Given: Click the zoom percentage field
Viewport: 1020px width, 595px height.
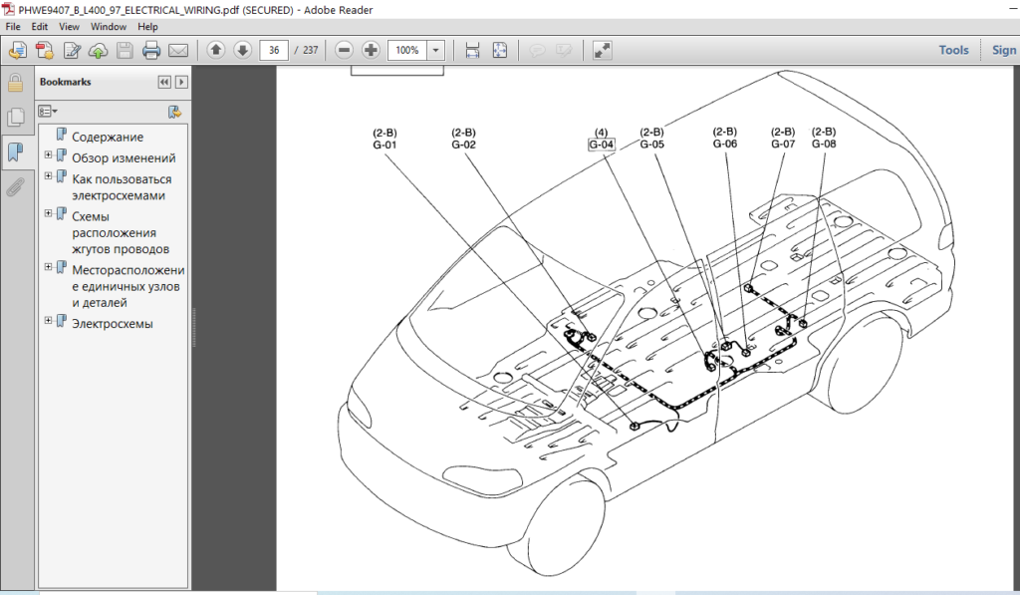Looking at the screenshot, I should click(x=407, y=50).
